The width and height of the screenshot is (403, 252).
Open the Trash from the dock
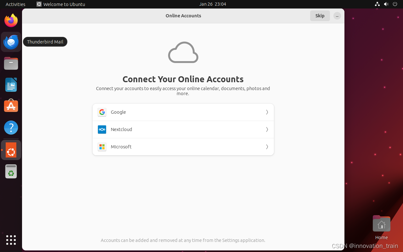click(11, 171)
